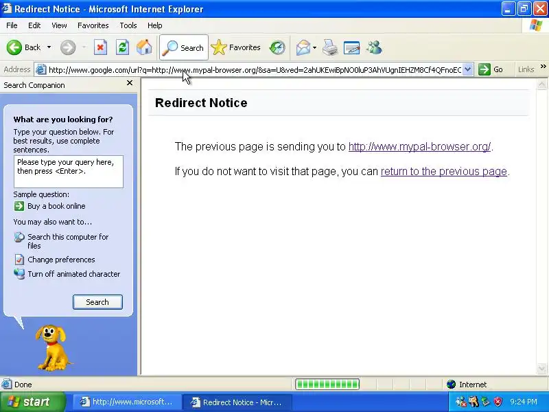Open the Edit menu
Viewport: 549px width, 412px height.
click(34, 25)
